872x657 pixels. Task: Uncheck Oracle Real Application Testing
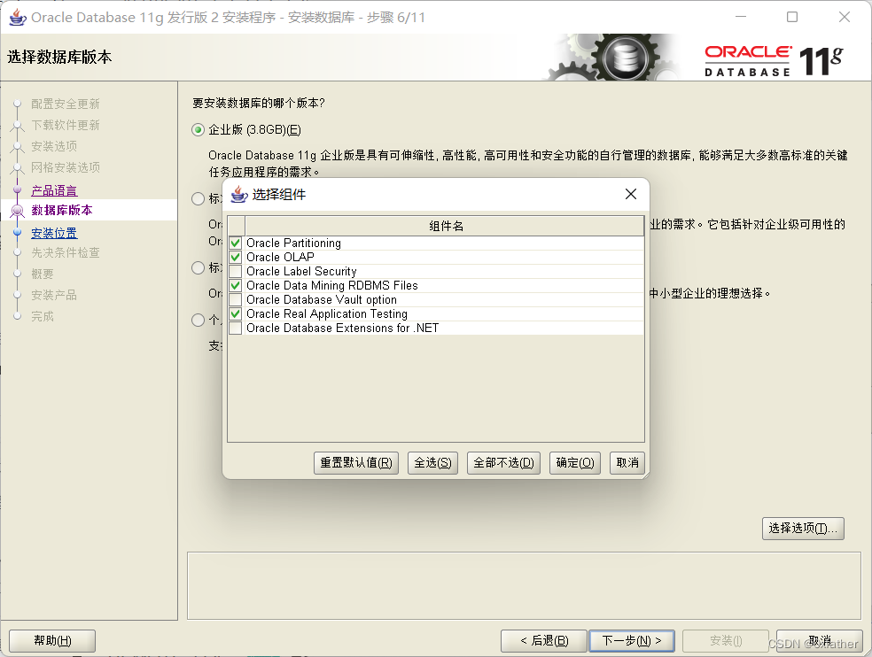pos(237,313)
